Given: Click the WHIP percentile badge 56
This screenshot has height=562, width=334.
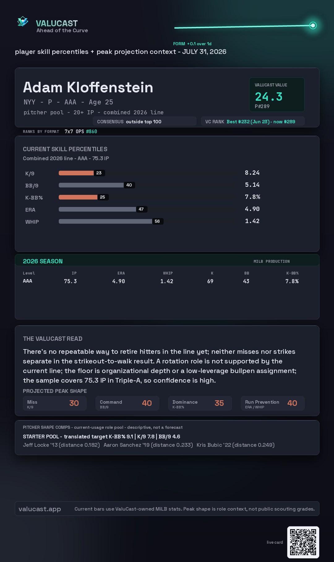Looking at the screenshot, I should pyautogui.click(x=157, y=221).
